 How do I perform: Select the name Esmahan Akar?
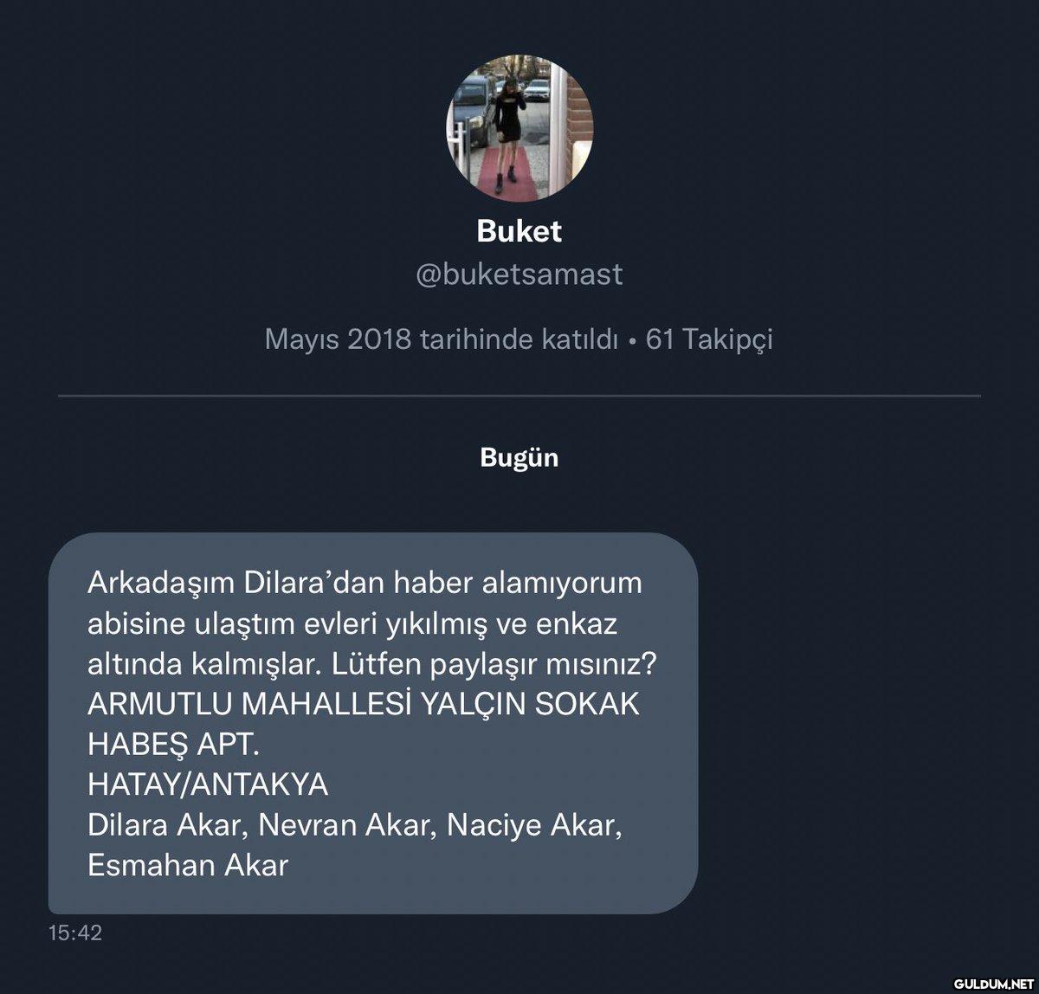[188, 864]
